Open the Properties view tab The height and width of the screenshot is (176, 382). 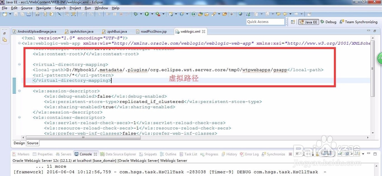(43, 154)
